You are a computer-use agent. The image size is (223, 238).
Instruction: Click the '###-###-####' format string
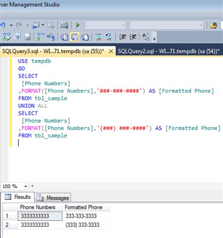(x=119, y=91)
